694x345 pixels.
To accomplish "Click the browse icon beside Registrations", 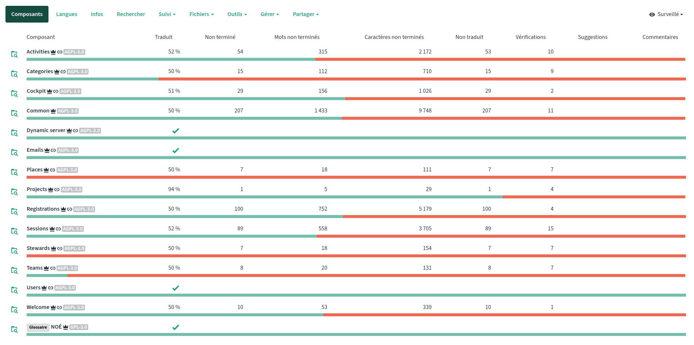I will 14,211.
